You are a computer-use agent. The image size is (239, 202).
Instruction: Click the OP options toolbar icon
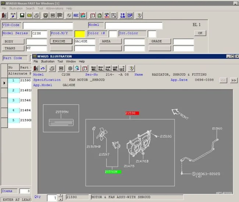(130, 15)
